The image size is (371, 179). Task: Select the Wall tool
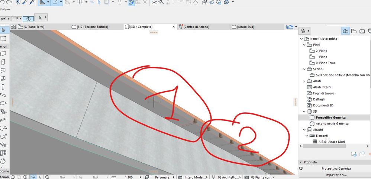pos(3,54)
